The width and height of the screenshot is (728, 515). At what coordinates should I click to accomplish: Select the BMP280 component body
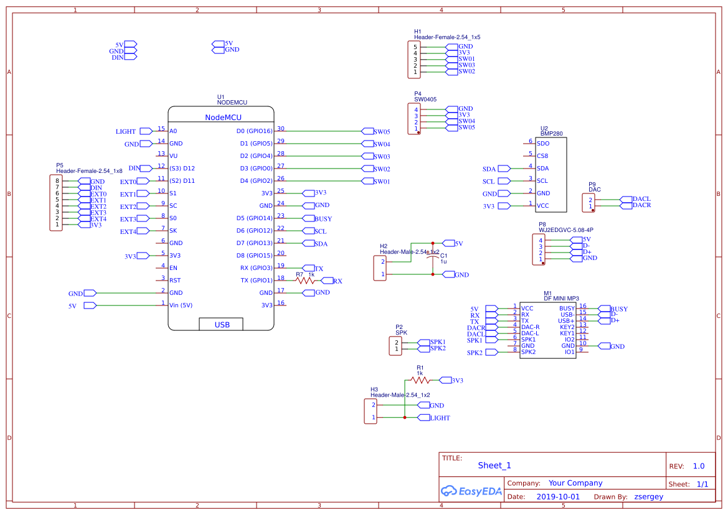(551, 175)
